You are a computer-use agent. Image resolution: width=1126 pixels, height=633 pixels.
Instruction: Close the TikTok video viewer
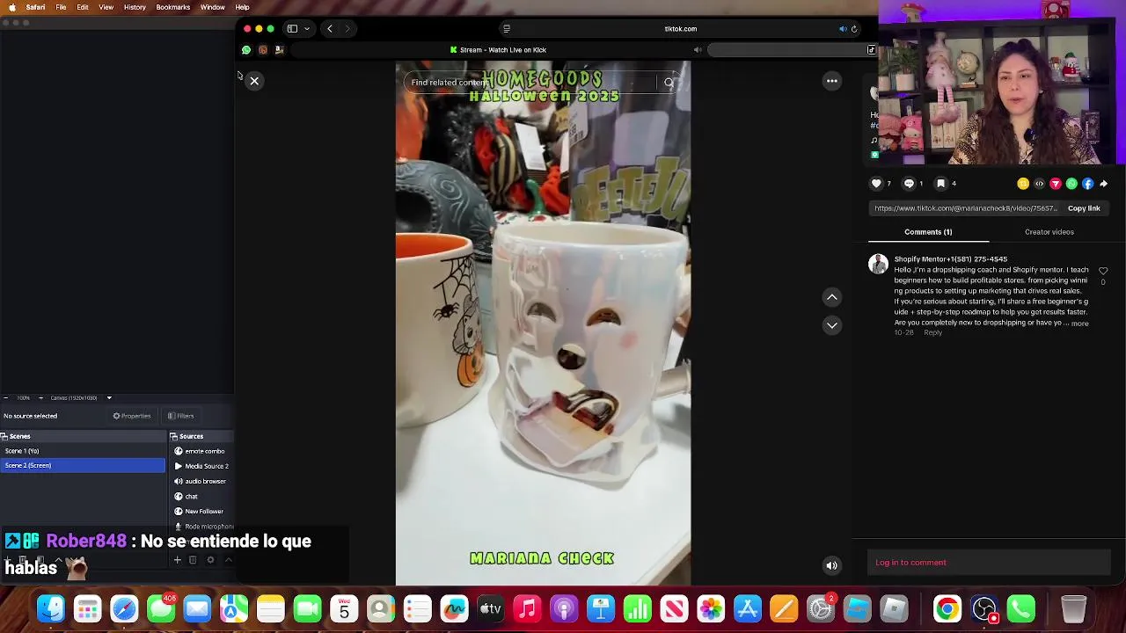[x=254, y=81]
